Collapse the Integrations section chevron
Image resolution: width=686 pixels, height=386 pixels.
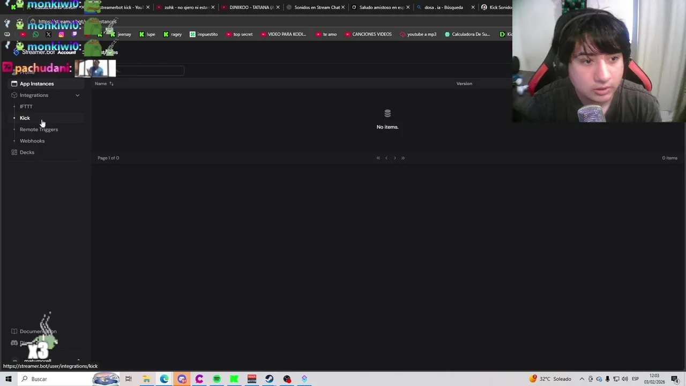77,95
